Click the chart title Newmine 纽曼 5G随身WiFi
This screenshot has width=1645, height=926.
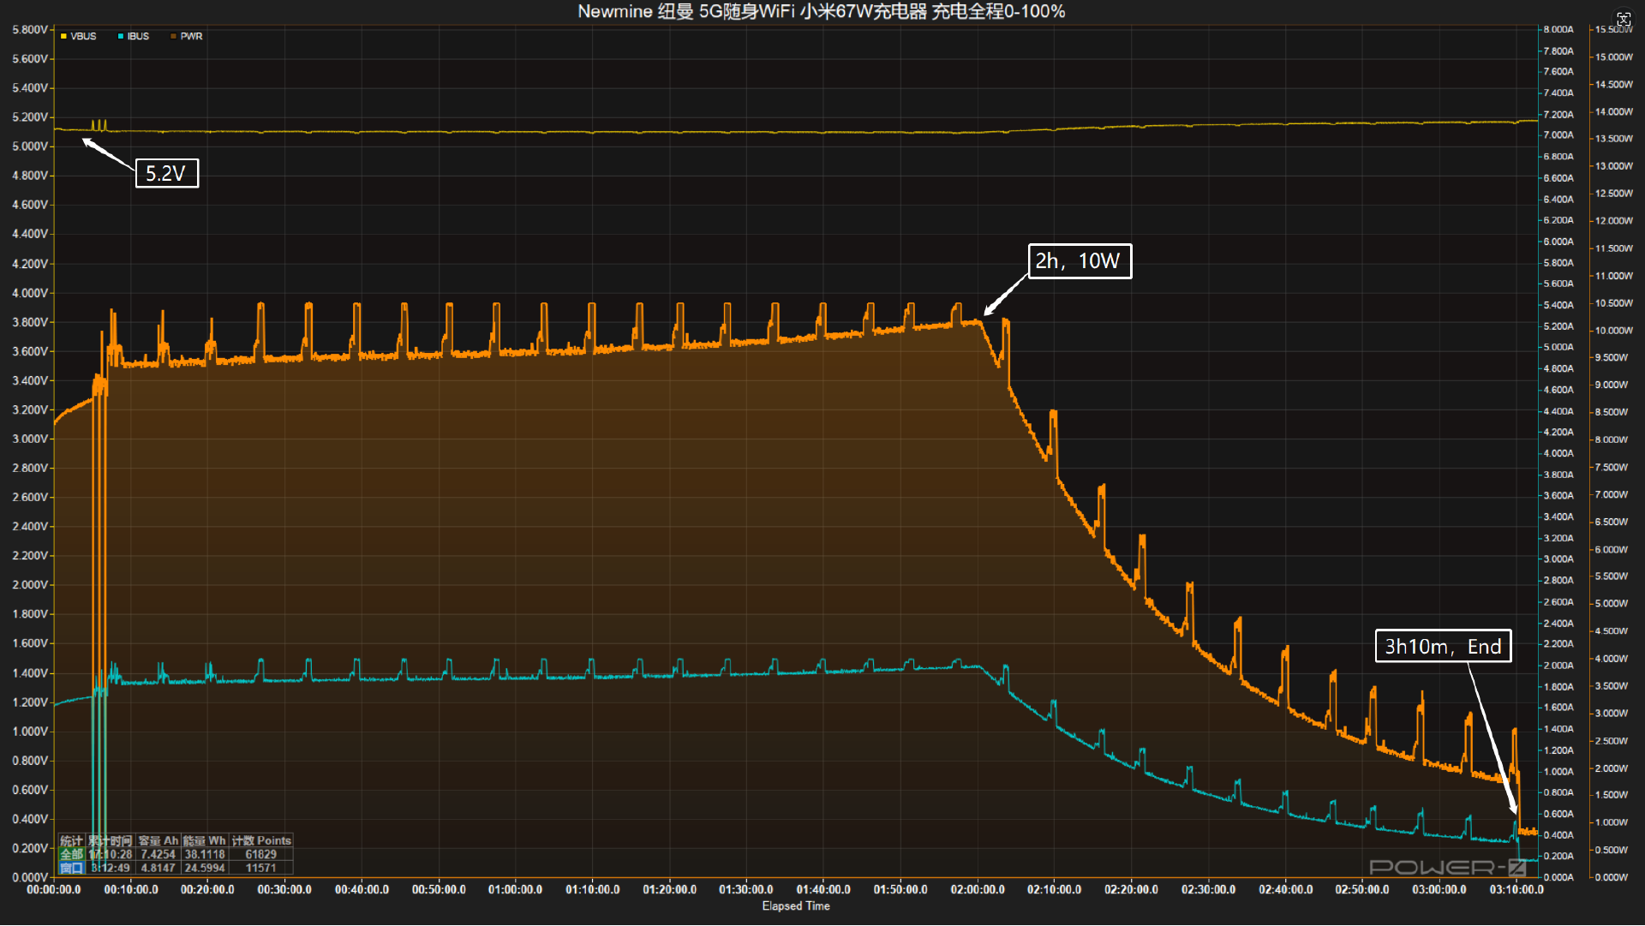coord(686,12)
